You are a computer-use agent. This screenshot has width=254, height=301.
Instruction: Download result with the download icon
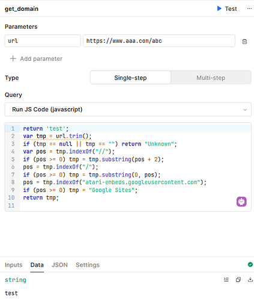(250, 279)
